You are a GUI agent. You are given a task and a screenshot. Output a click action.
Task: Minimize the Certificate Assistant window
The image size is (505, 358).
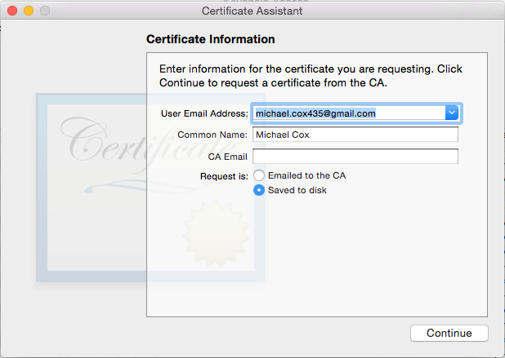pyautogui.click(x=28, y=11)
